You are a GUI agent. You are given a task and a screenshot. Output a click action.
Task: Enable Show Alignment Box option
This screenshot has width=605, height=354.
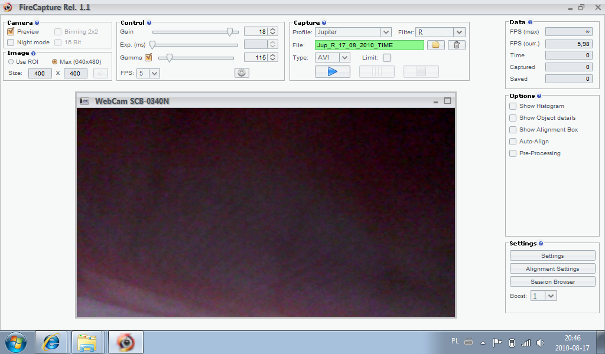[513, 130]
